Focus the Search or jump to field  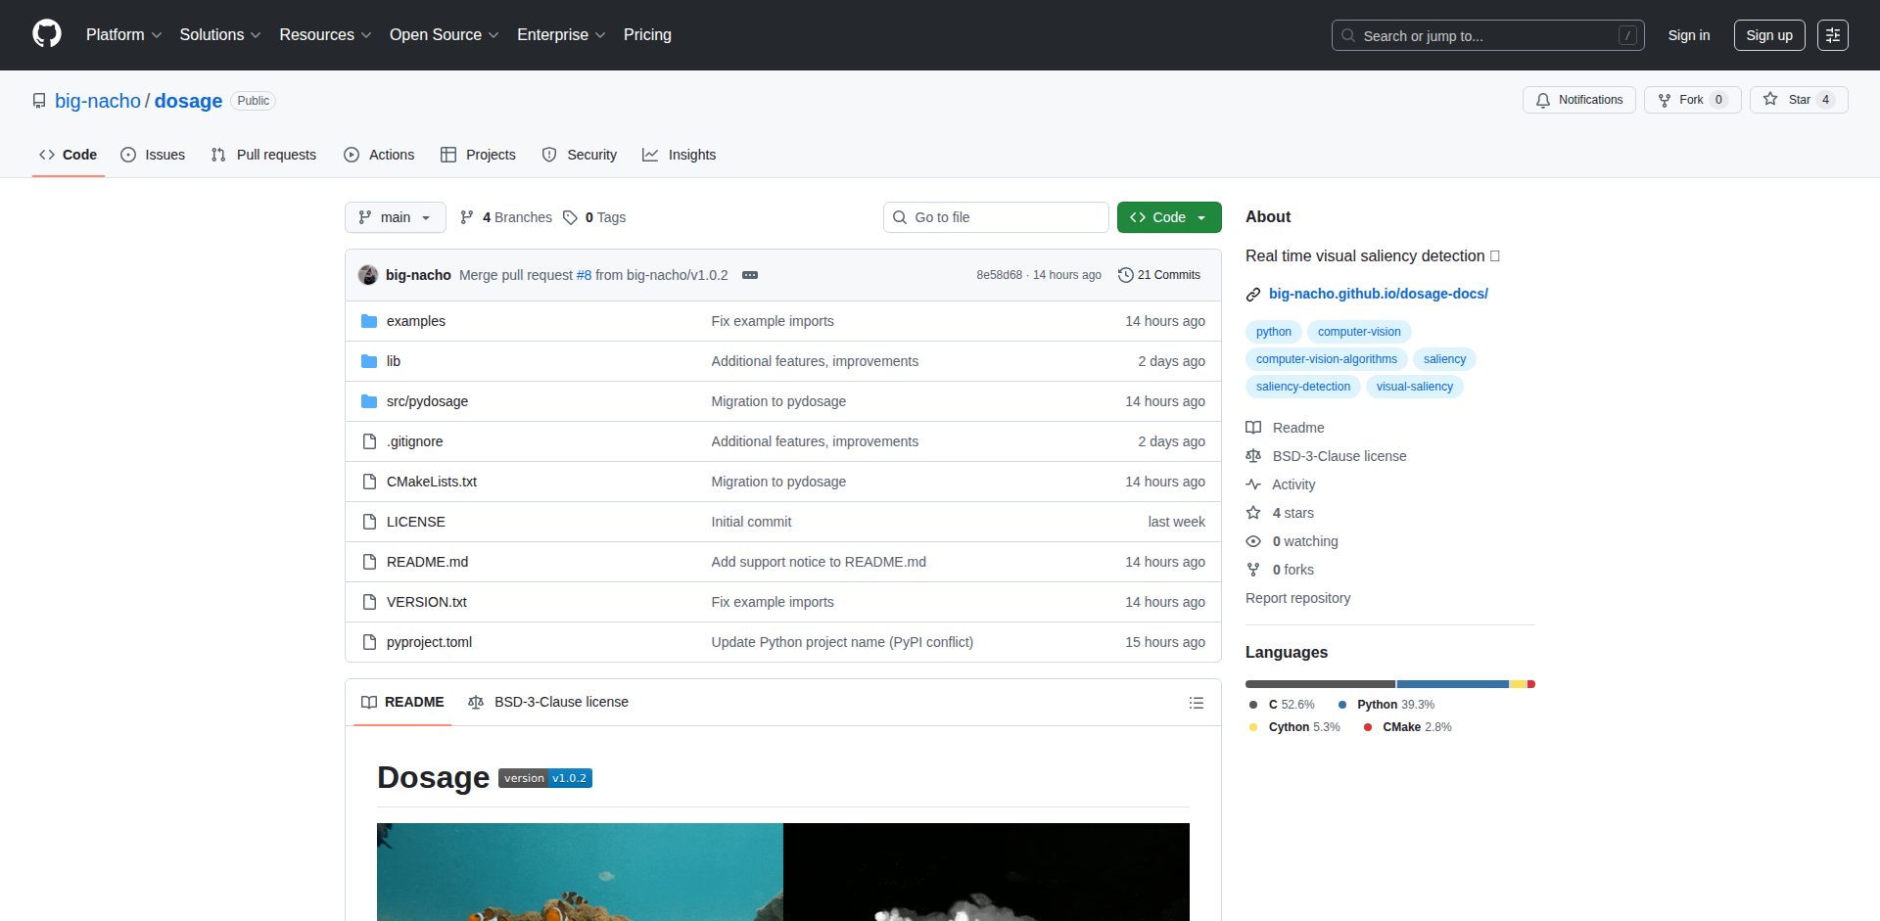coord(1487,35)
